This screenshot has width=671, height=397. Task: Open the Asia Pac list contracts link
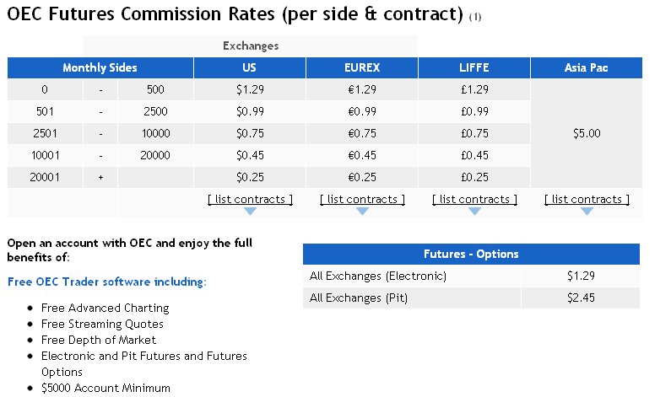click(x=587, y=199)
